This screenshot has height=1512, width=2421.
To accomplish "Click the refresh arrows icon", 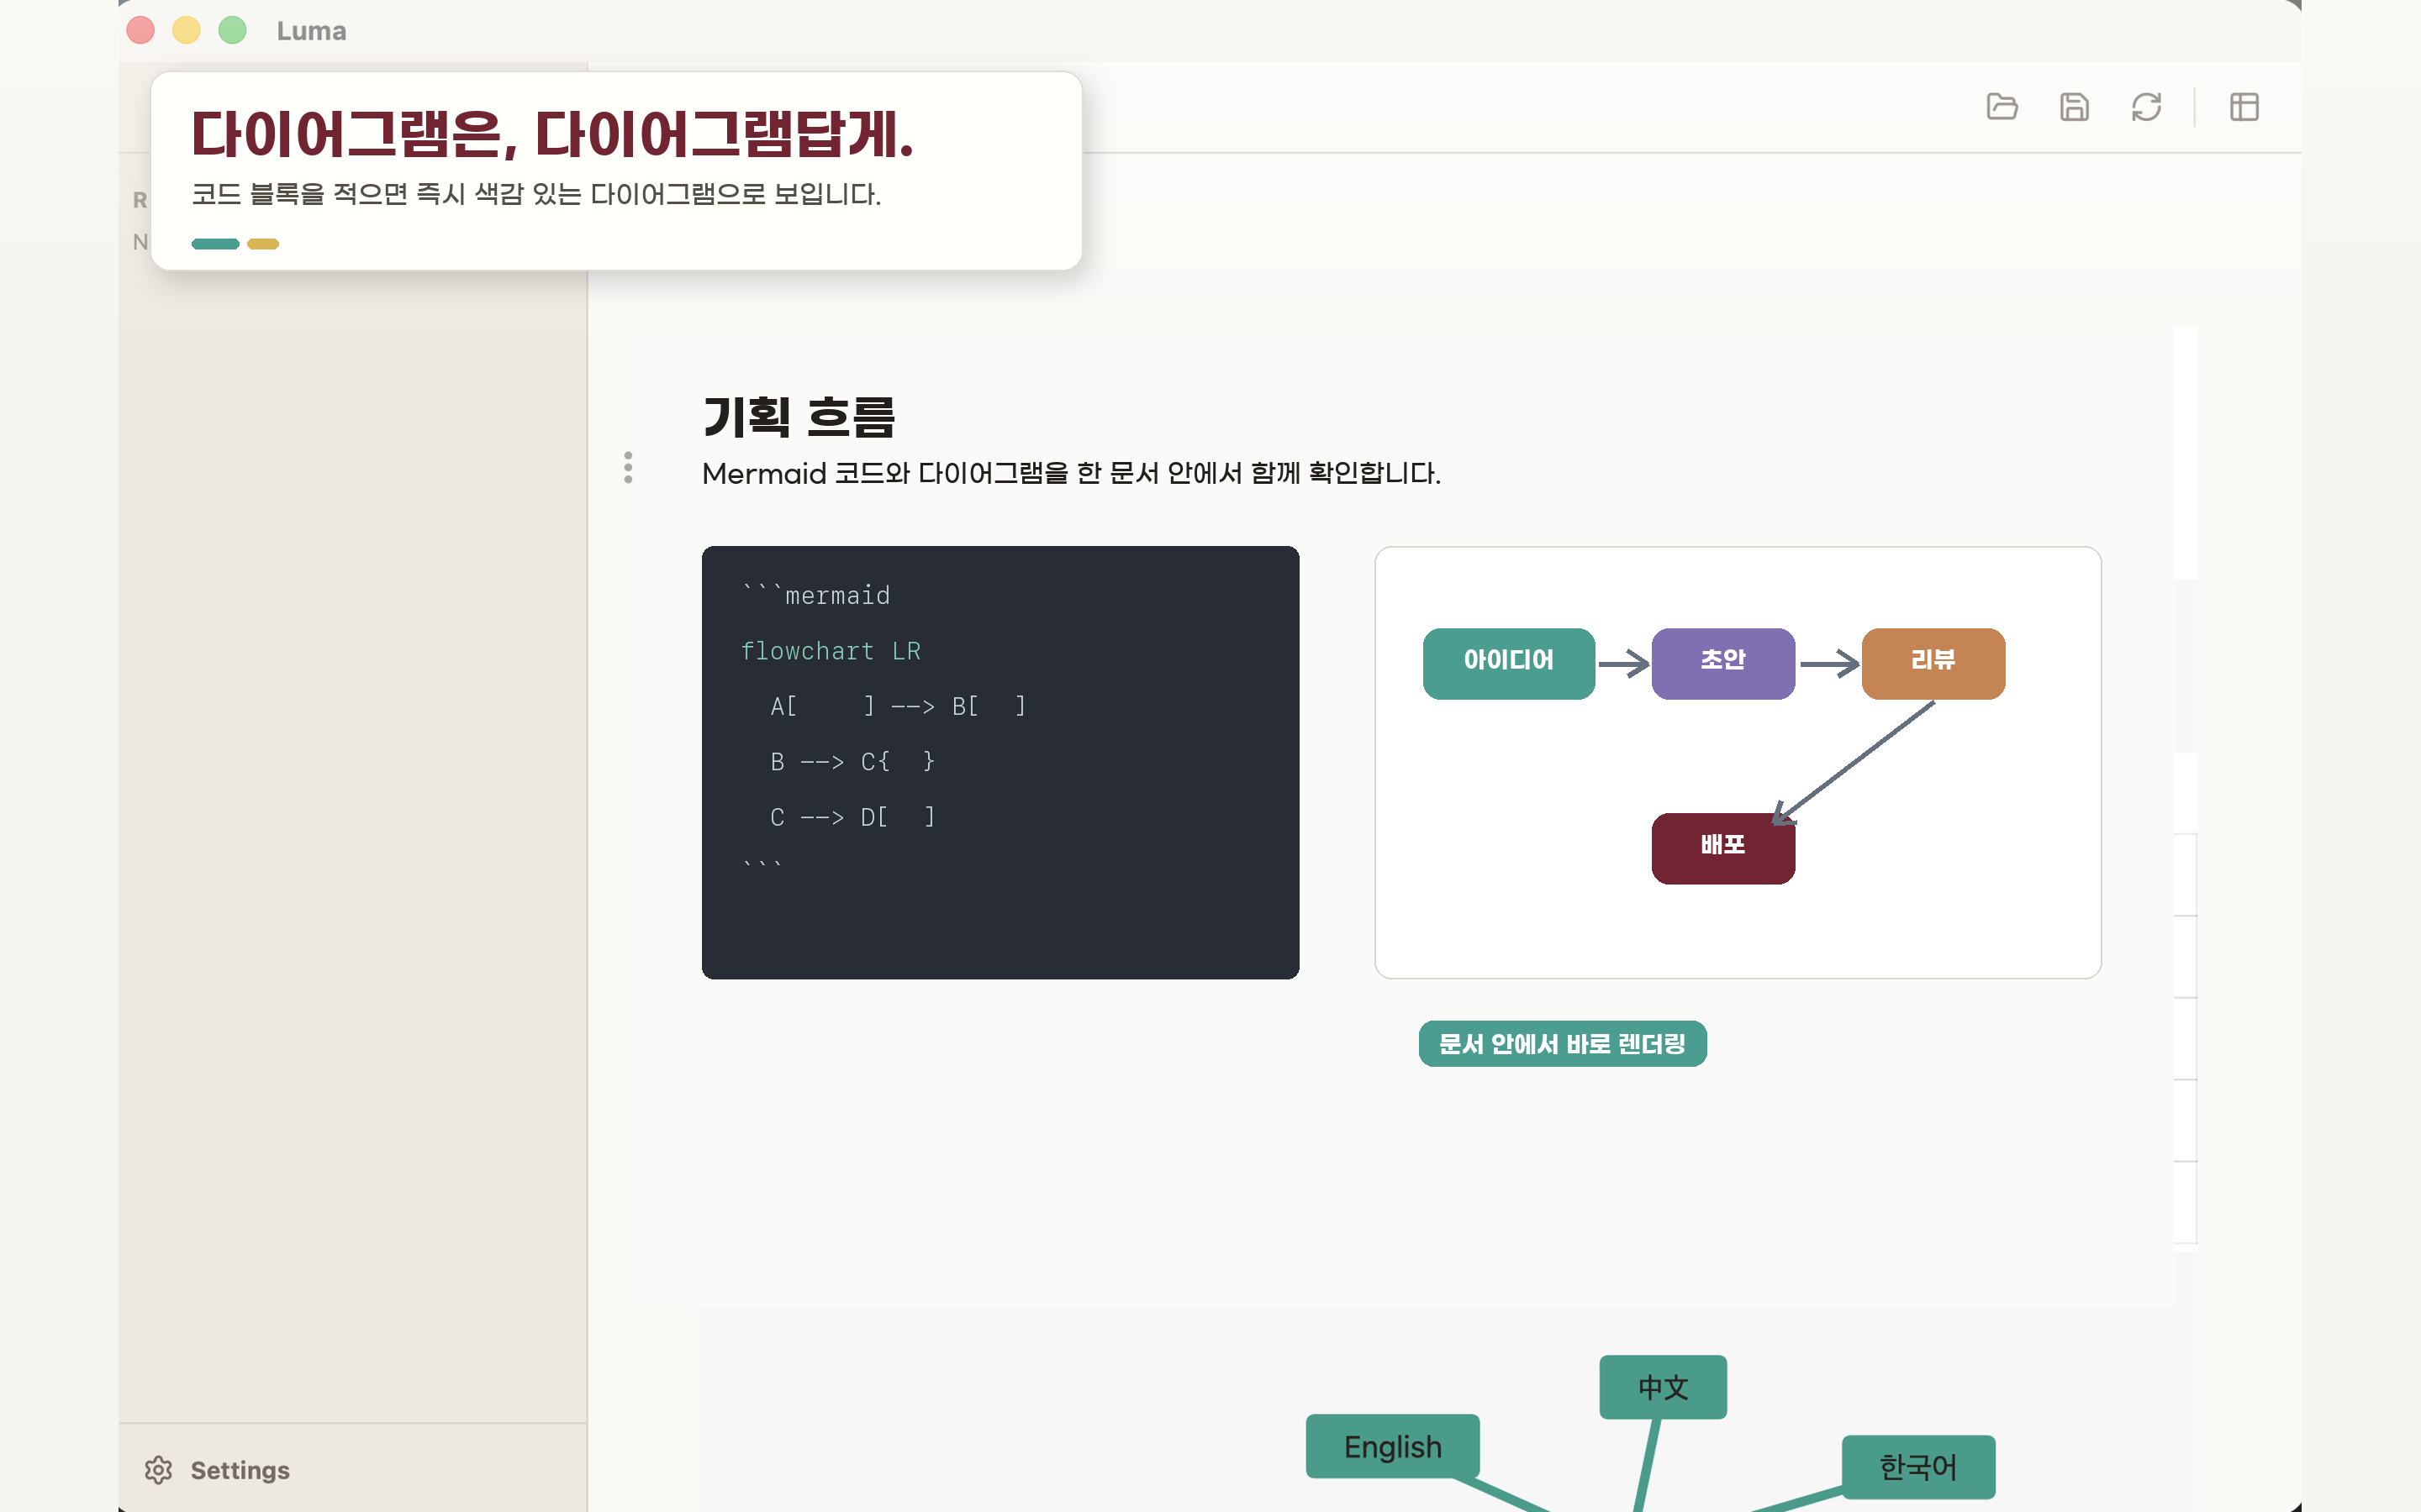I will coord(2146,107).
